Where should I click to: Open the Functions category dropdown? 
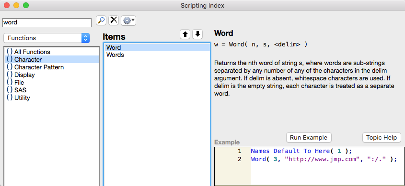pyautogui.click(x=47, y=38)
